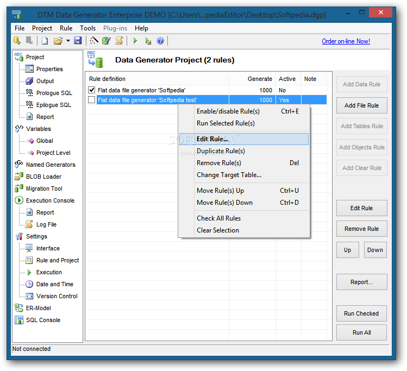Image resolution: width=407 pixels, height=371 pixels.
Task: Click the SQL Console icon
Action: tap(19, 320)
